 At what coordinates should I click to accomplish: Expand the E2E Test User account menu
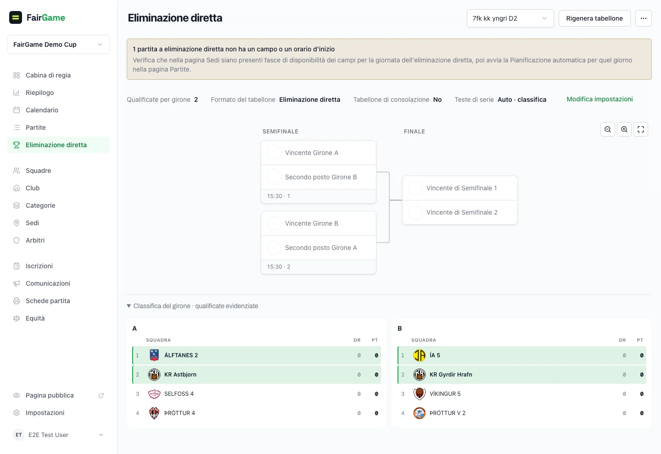pos(58,435)
